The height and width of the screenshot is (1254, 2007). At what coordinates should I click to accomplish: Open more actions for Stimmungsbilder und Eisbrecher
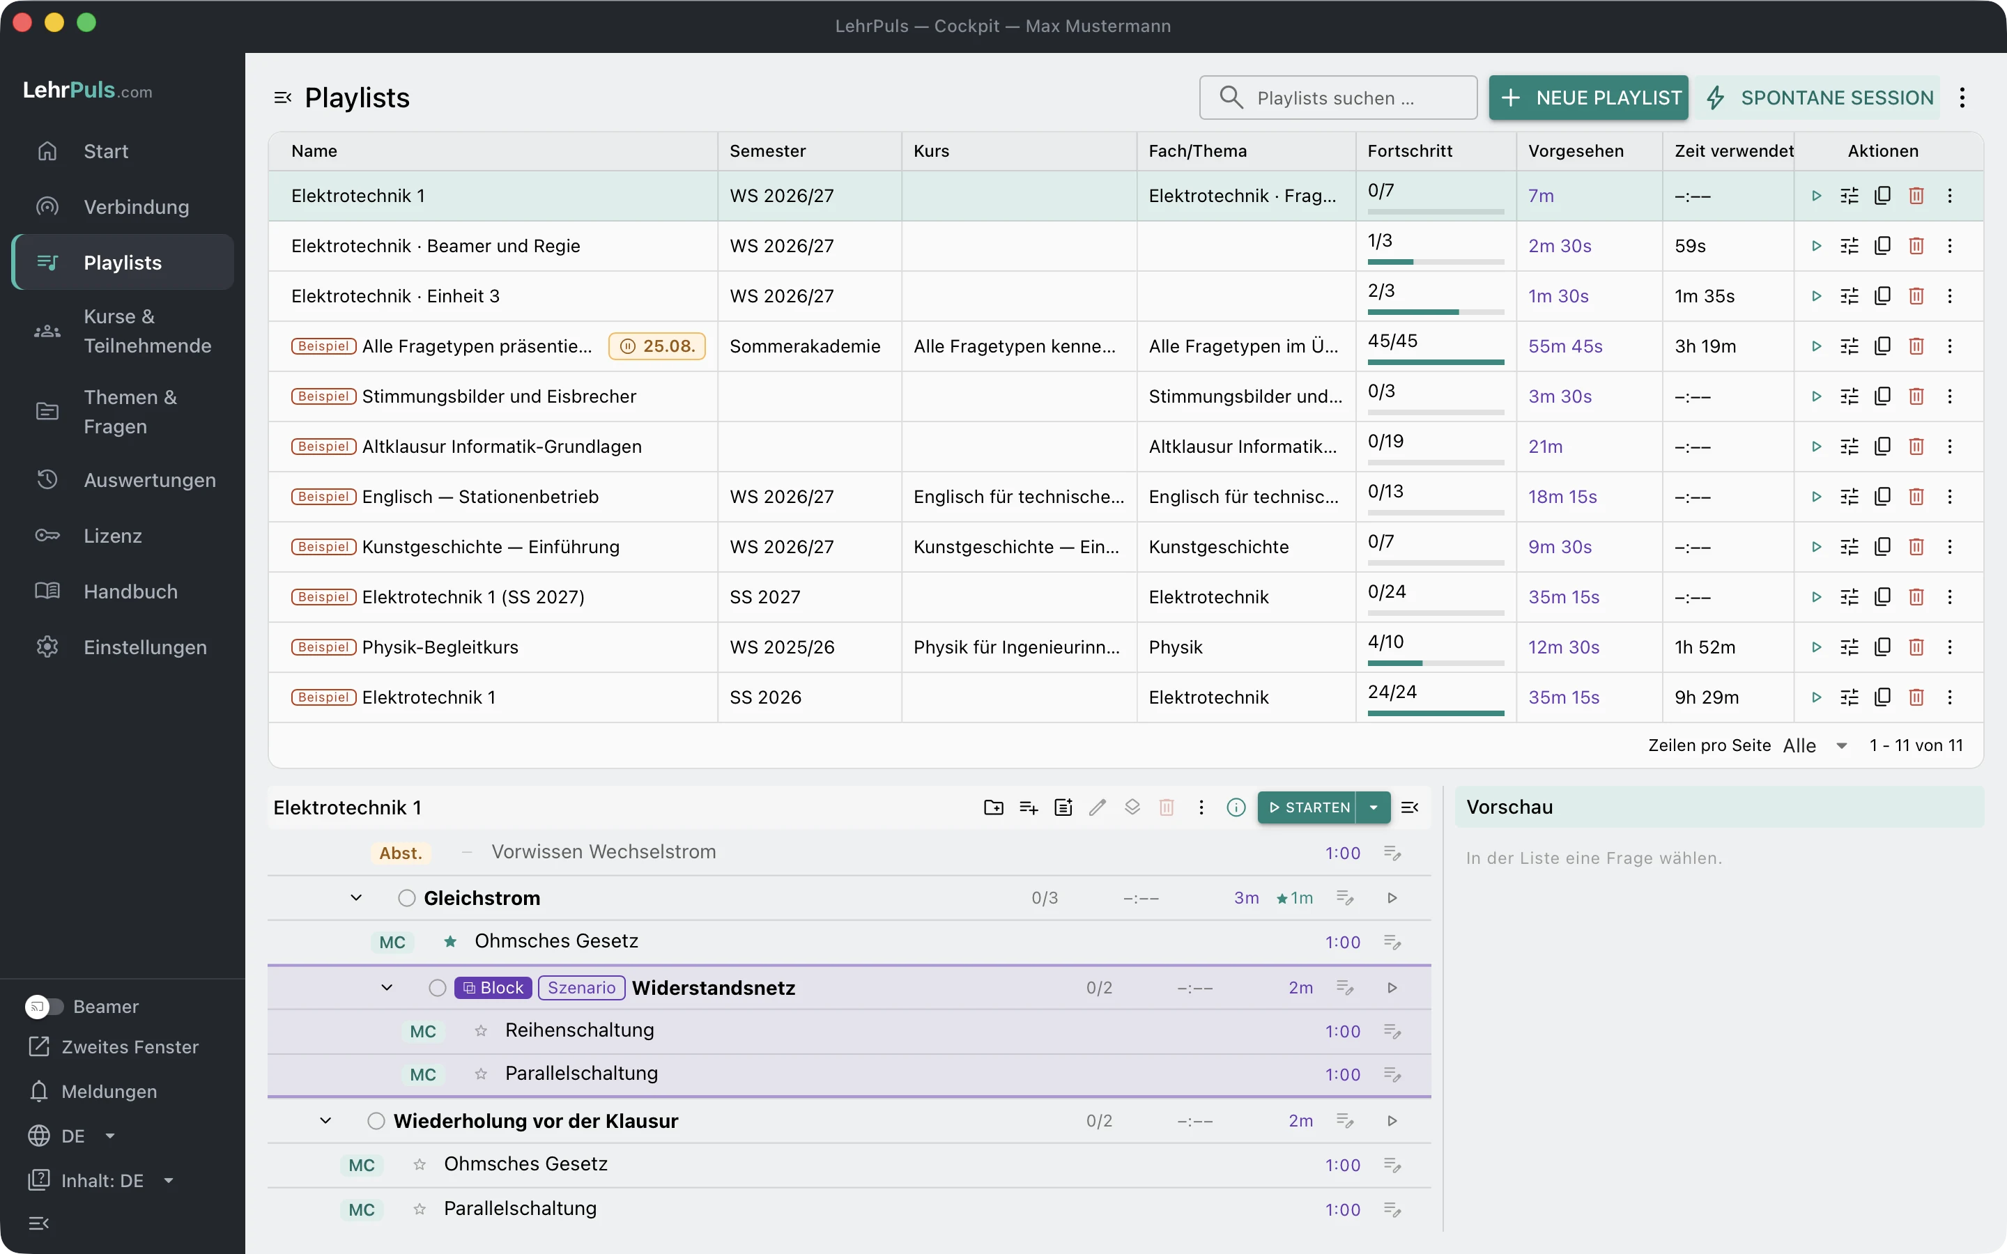coord(1950,396)
